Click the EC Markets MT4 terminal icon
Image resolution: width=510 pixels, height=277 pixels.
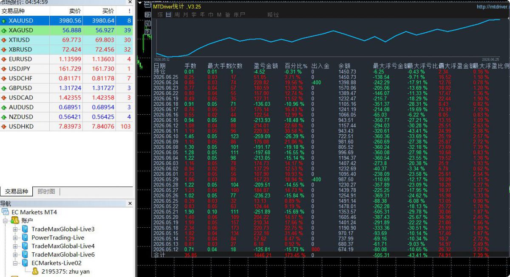6,212
